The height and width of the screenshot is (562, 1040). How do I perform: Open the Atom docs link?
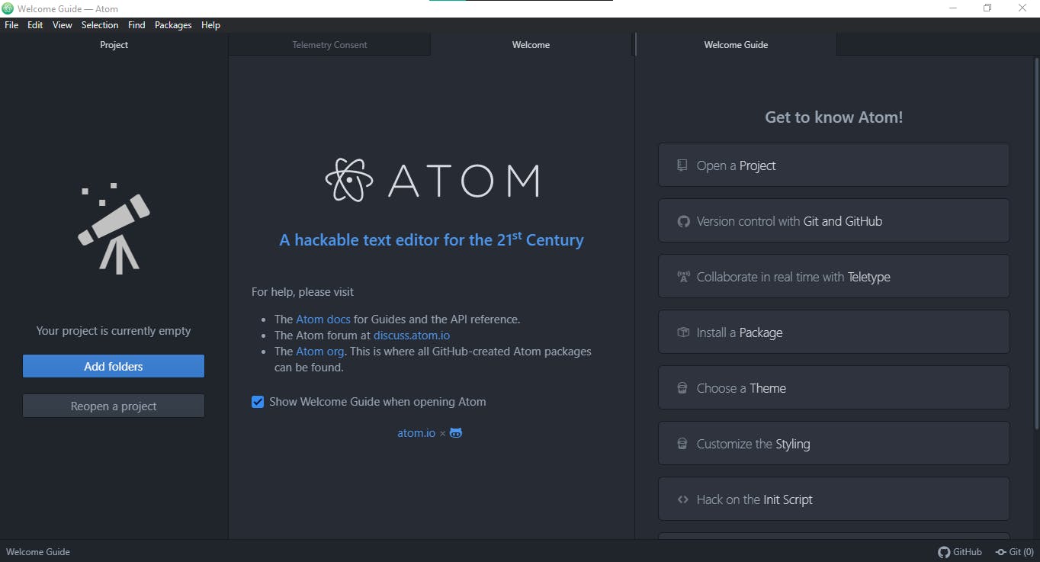coord(323,320)
